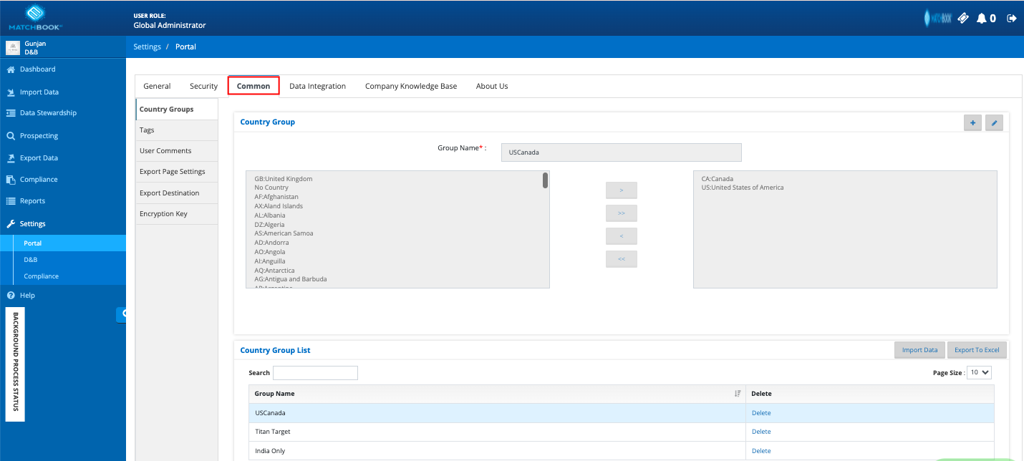
Task: Click the Prospecting magnifier icon
Action: (x=11, y=136)
